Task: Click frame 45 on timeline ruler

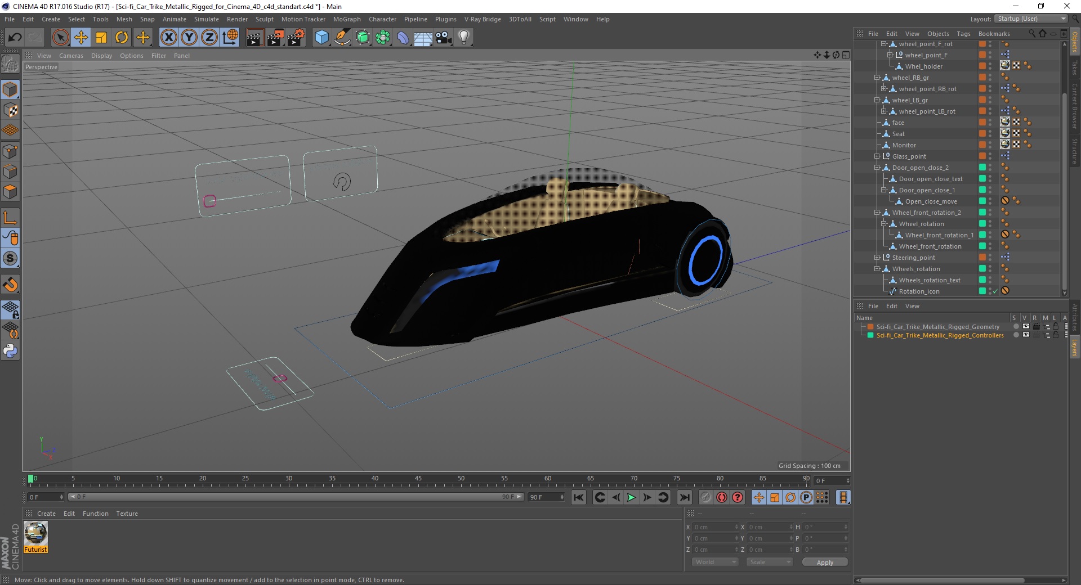Action: [418, 479]
